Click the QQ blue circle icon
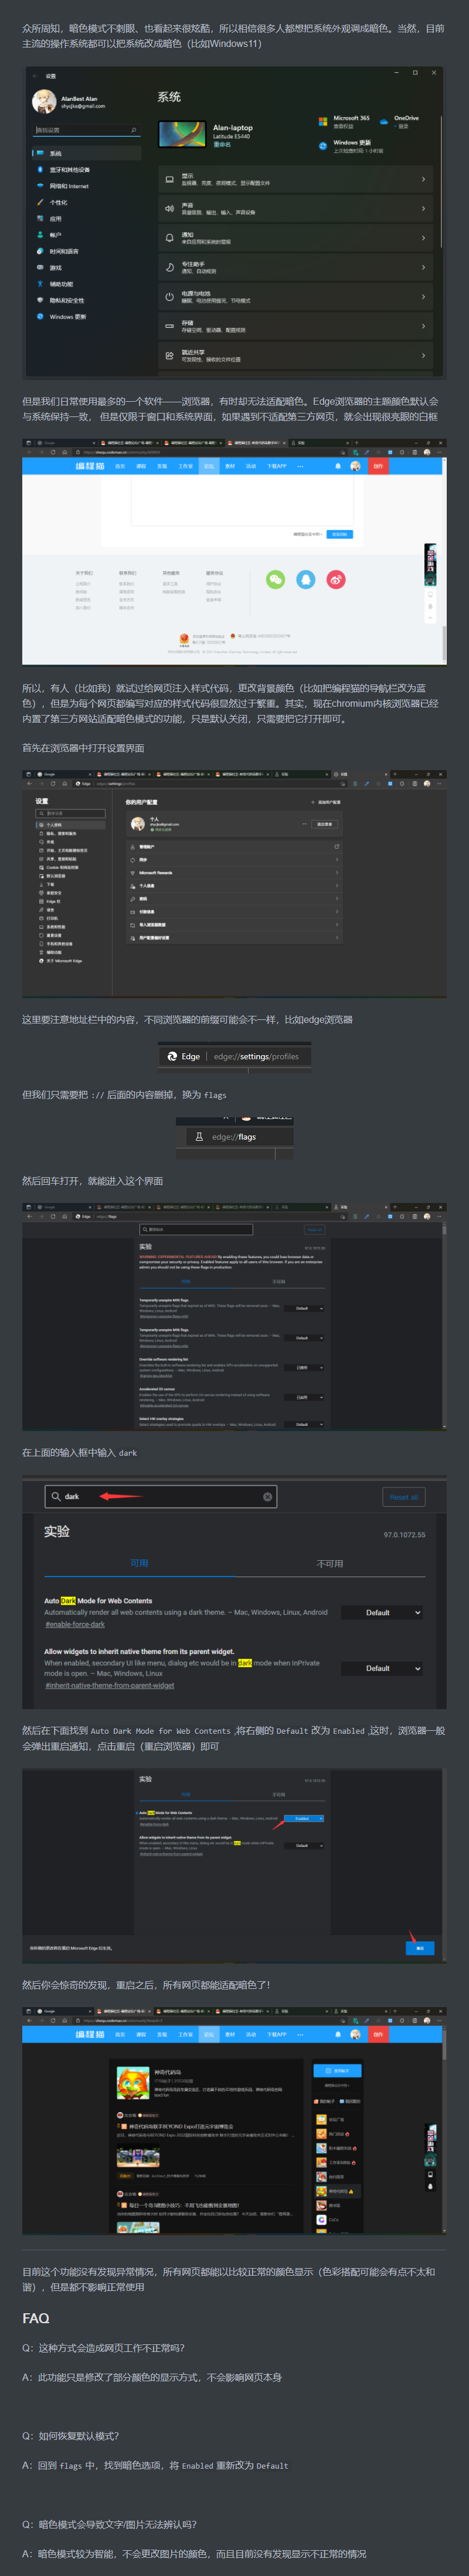The height and width of the screenshot is (2576, 469). 306,579
